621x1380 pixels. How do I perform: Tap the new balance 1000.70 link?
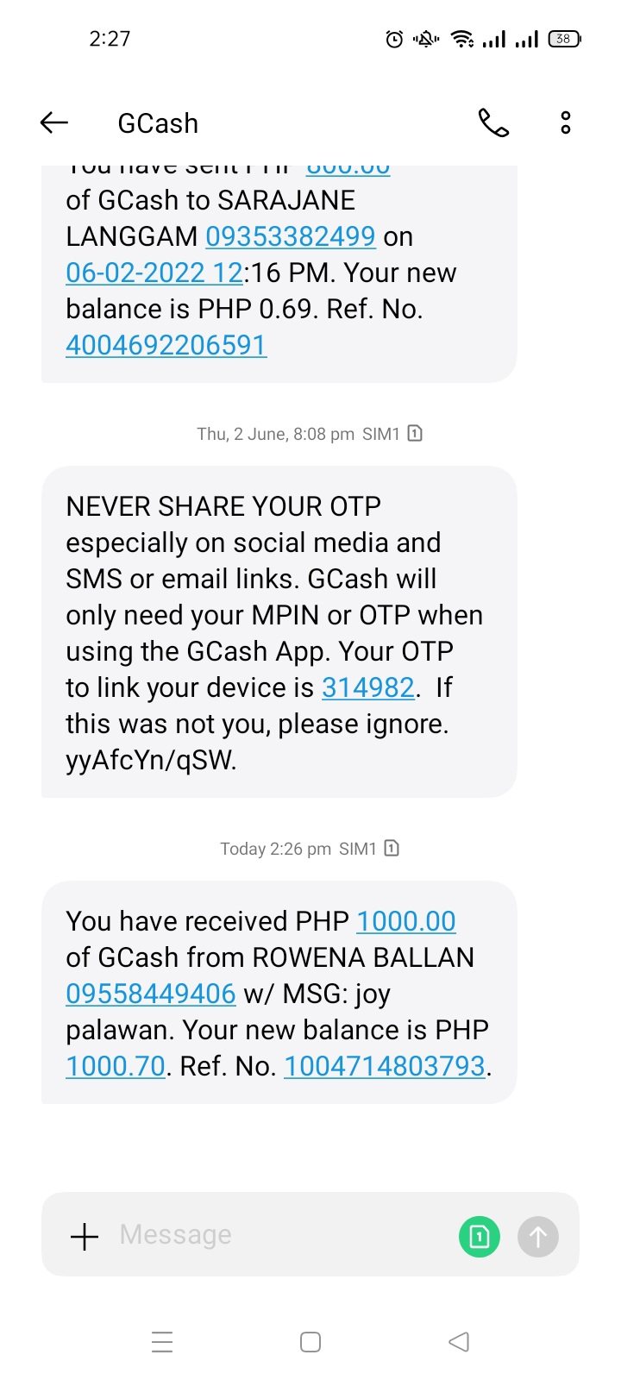pos(116,1066)
